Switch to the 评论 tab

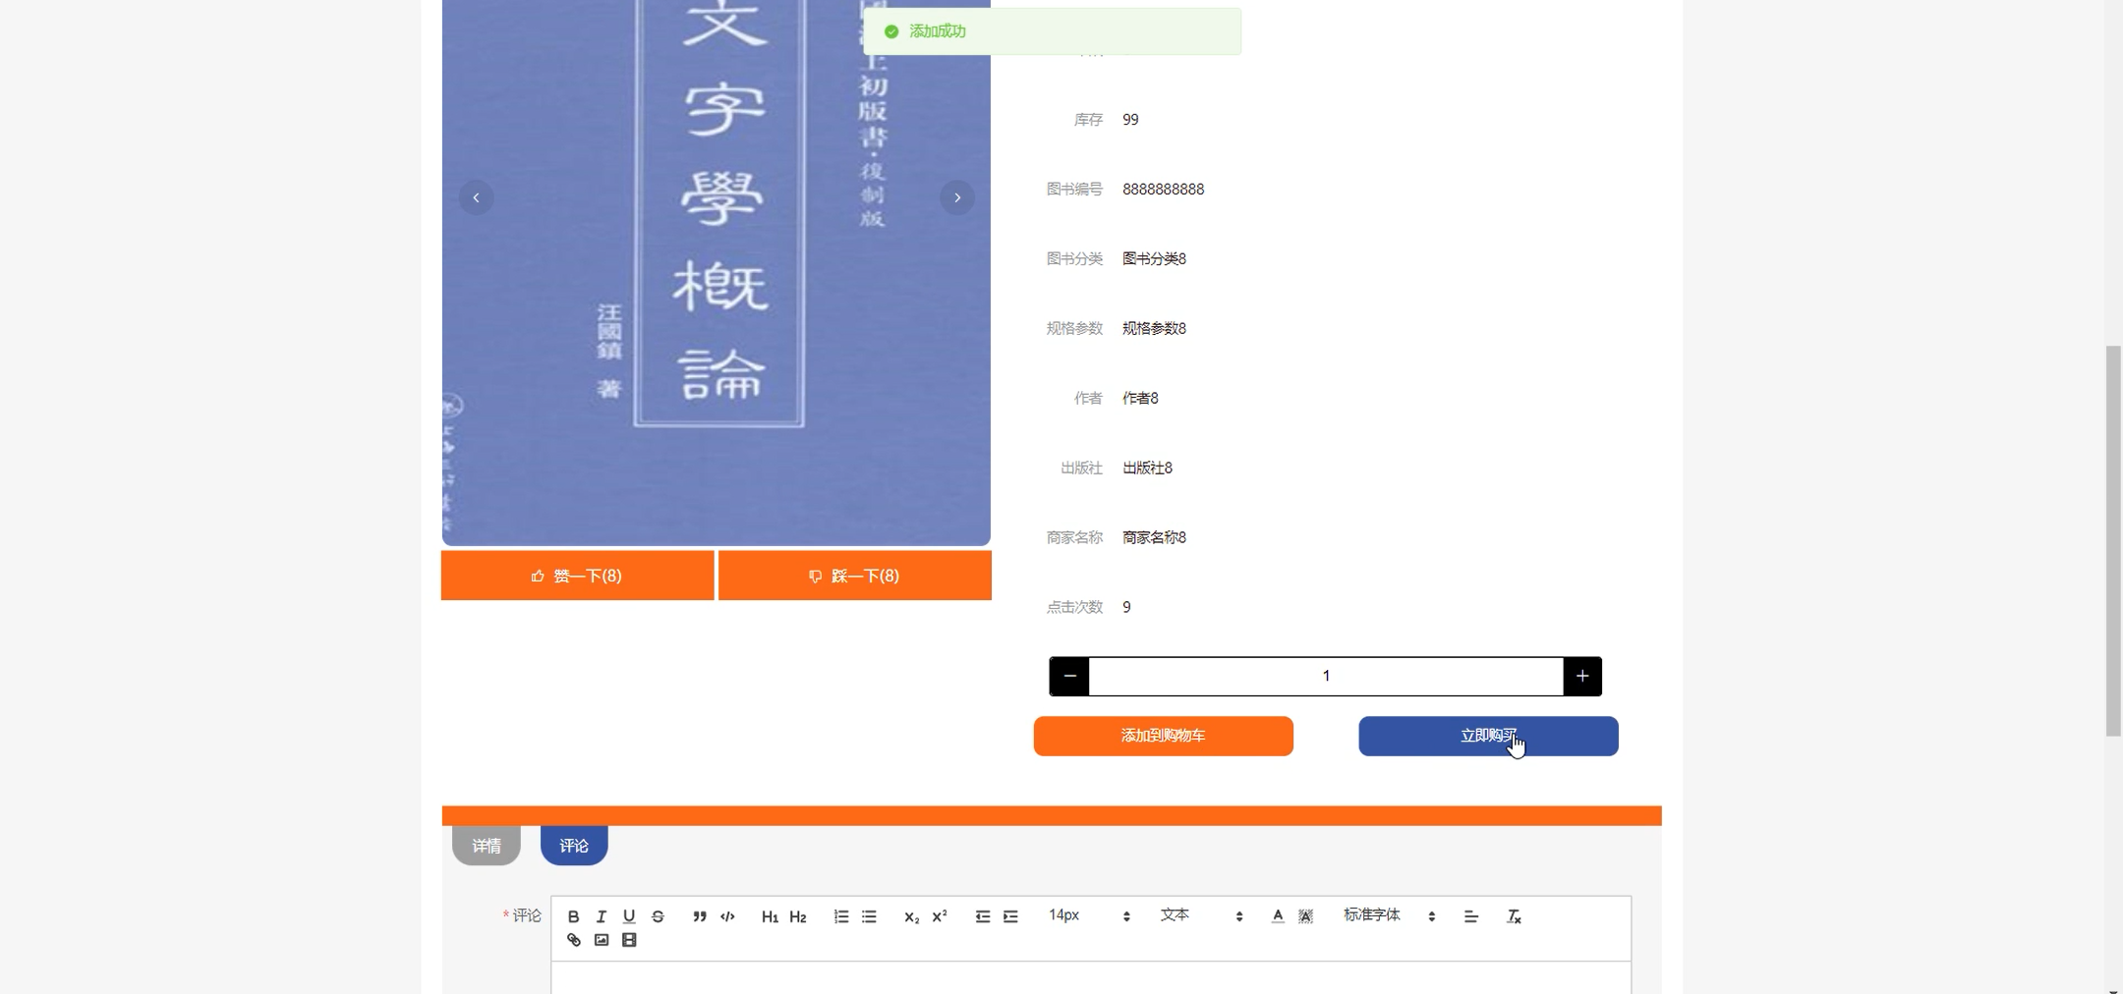[574, 846]
